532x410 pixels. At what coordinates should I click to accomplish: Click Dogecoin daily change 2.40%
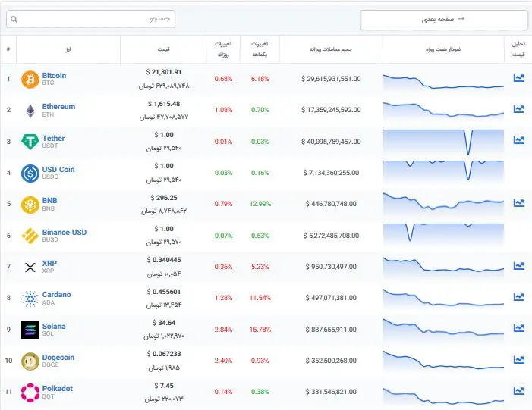(223, 361)
